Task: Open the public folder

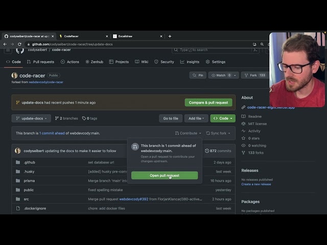Action: pyautogui.click(x=29, y=190)
